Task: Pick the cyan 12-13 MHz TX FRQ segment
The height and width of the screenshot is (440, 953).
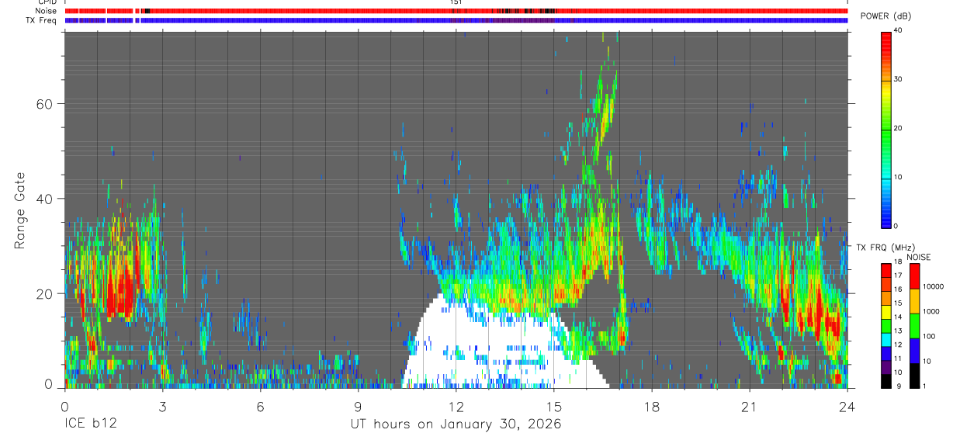Action: click(x=886, y=340)
